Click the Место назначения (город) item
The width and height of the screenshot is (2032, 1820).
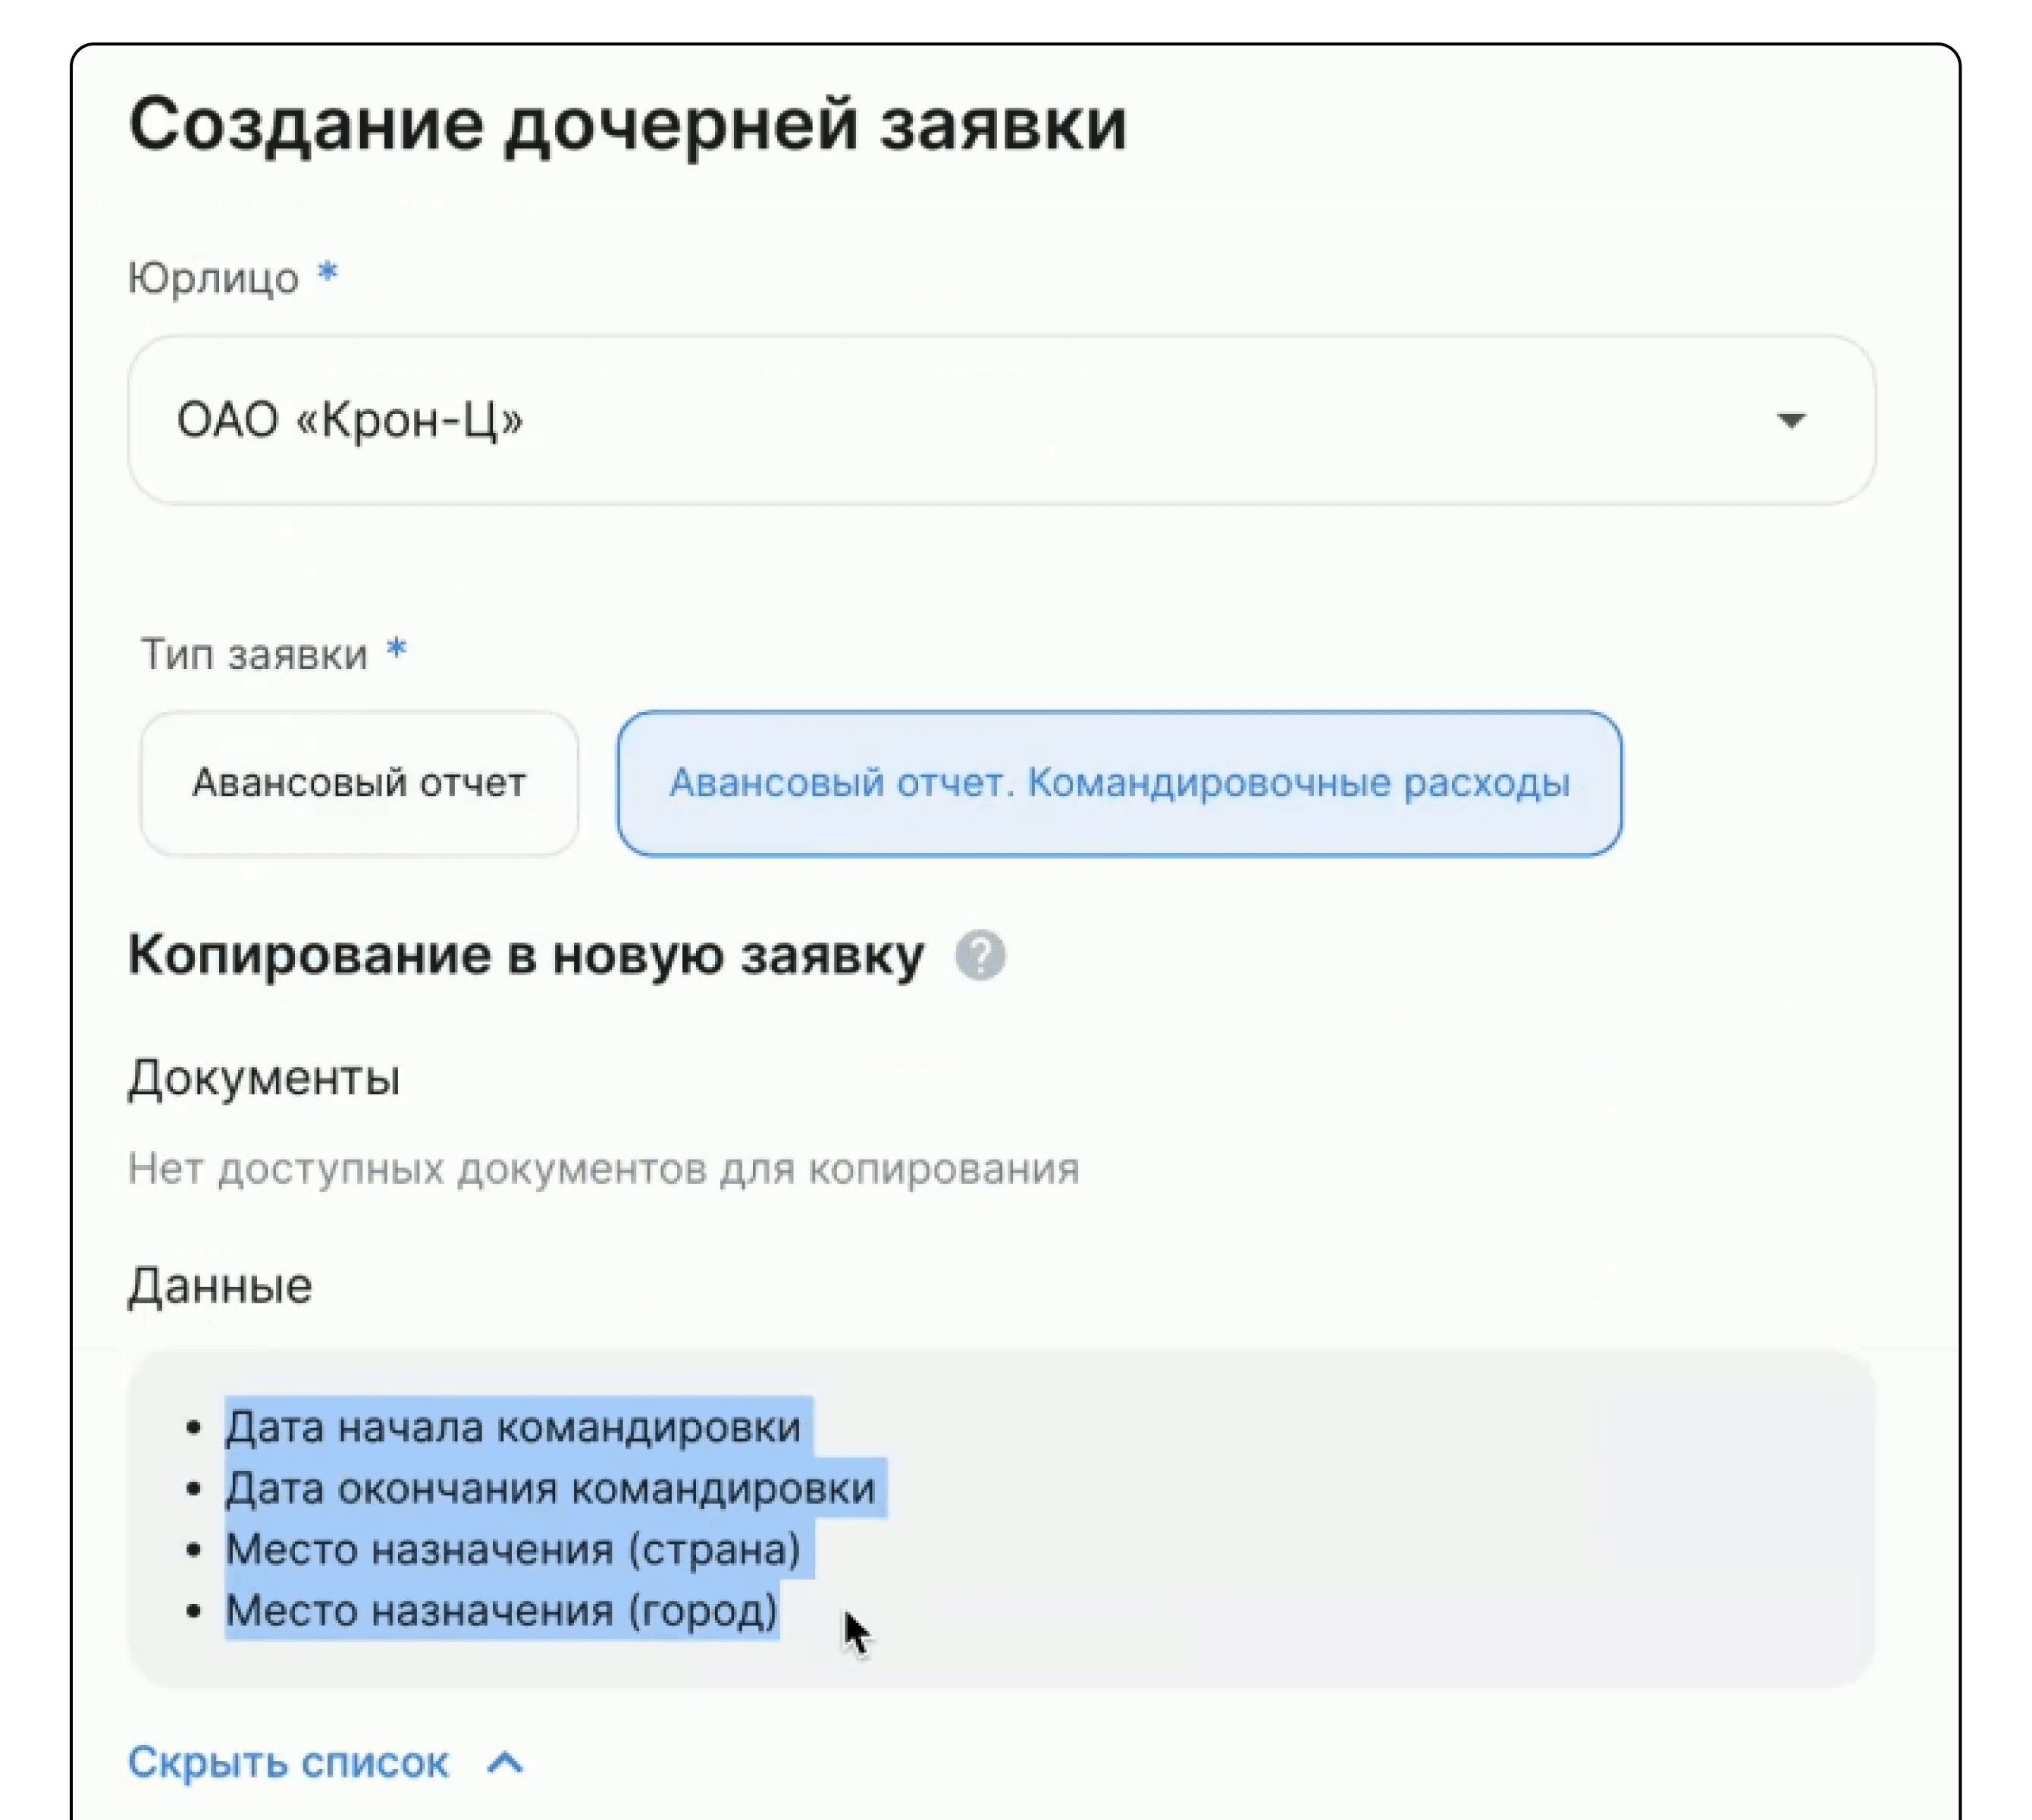[501, 1610]
